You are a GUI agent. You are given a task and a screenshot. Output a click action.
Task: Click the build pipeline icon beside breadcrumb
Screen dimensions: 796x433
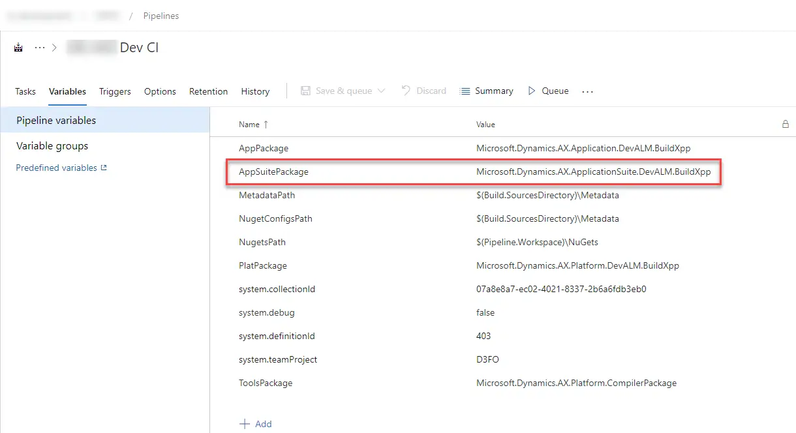point(19,48)
